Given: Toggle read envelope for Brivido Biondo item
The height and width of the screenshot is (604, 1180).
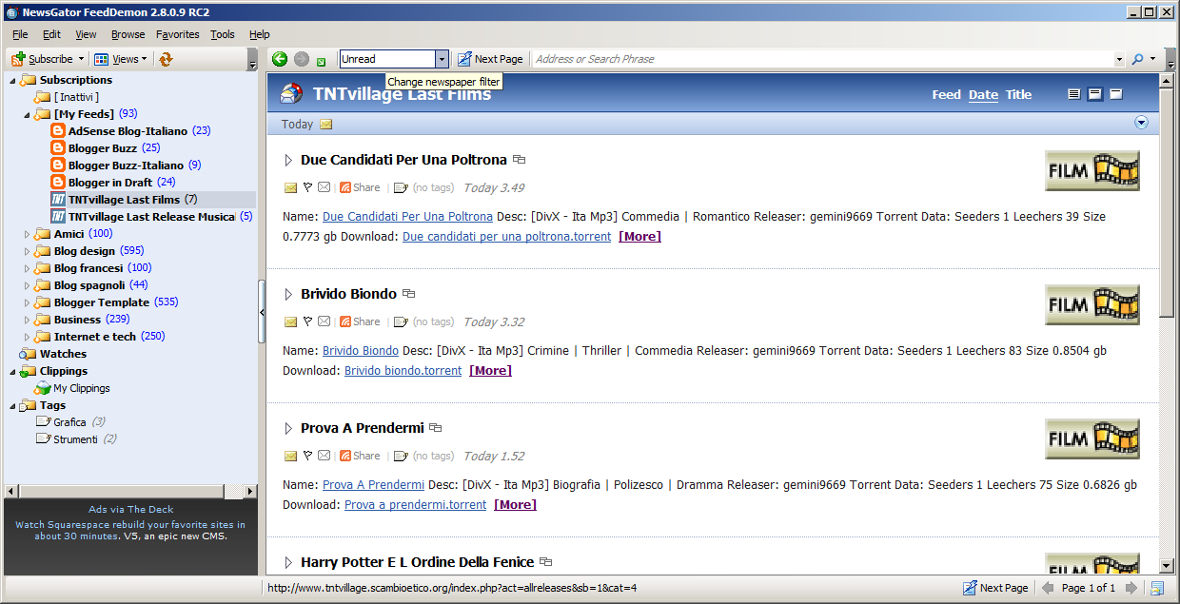Looking at the screenshot, I should click(290, 322).
